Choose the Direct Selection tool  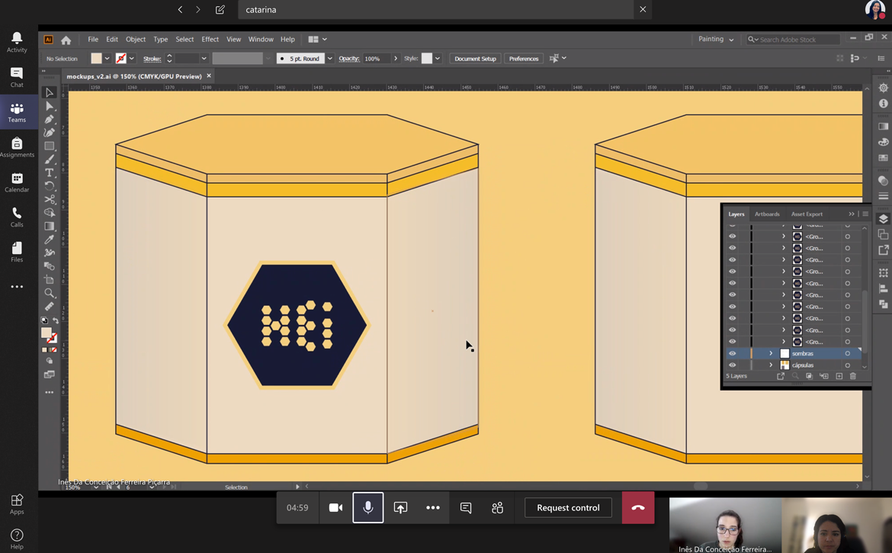click(50, 106)
